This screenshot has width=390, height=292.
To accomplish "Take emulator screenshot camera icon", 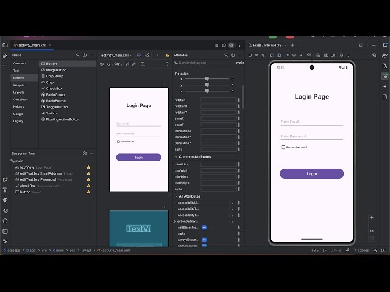I will 326,55.
